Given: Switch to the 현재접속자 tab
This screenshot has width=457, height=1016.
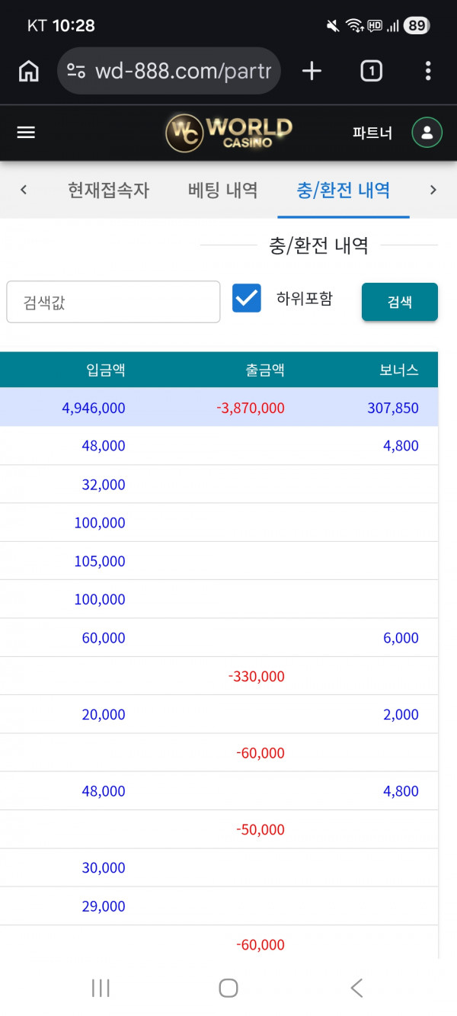Looking at the screenshot, I should click(108, 190).
